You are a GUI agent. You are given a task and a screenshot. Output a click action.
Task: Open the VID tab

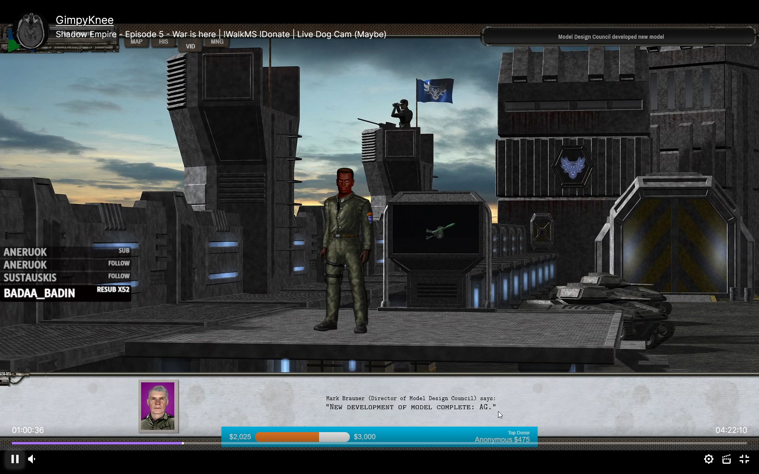[x=191, y=46]
